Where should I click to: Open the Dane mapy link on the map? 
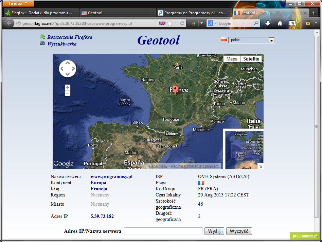pyautogui.click(x=158, y=166)
